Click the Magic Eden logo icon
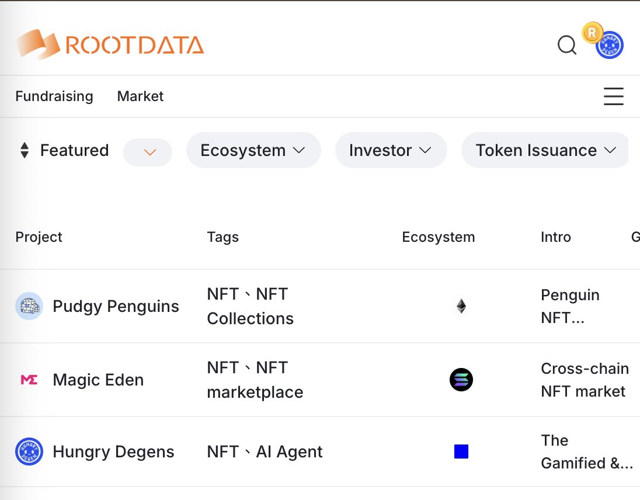 point(29,380)
